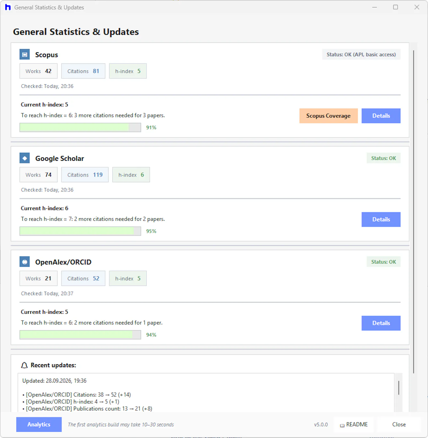Image resolution: width=428 pixels, height=438 pixels.
Task: Launch the Analytics view
Action: pos(39,424)
